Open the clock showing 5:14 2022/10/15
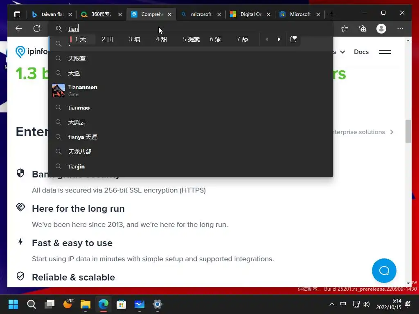The image size is (419, 314). coord(389,304)
